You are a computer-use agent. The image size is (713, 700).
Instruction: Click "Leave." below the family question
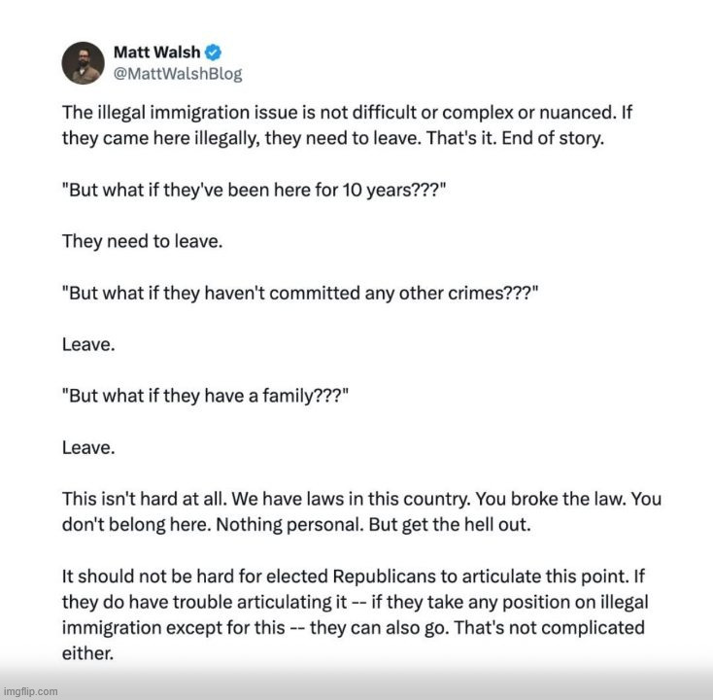point(85,449)
